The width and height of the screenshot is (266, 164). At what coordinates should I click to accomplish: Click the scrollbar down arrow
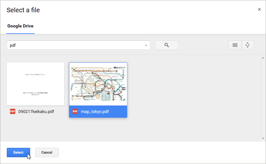coord(263,138)
